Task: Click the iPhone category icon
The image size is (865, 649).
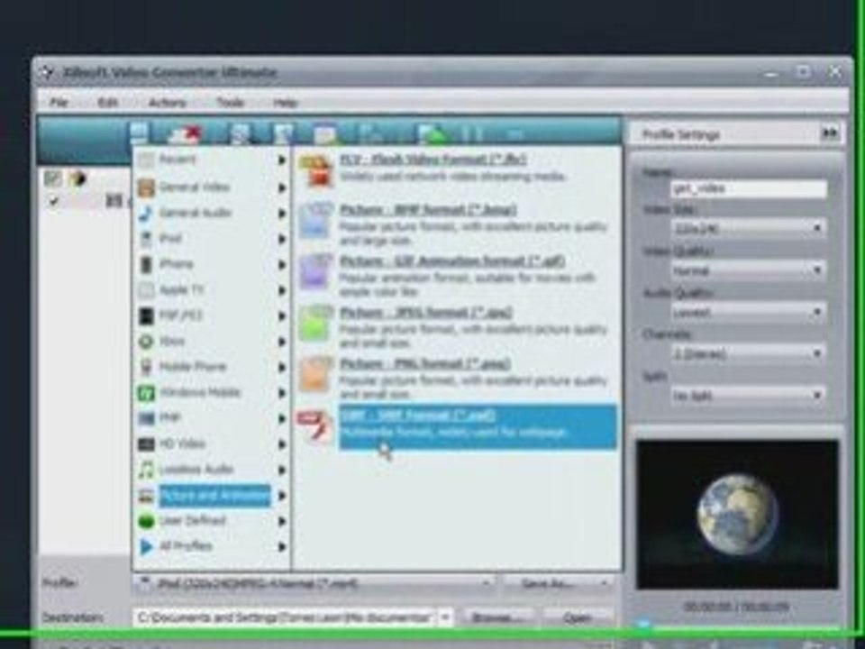Action: click(146, 264)
